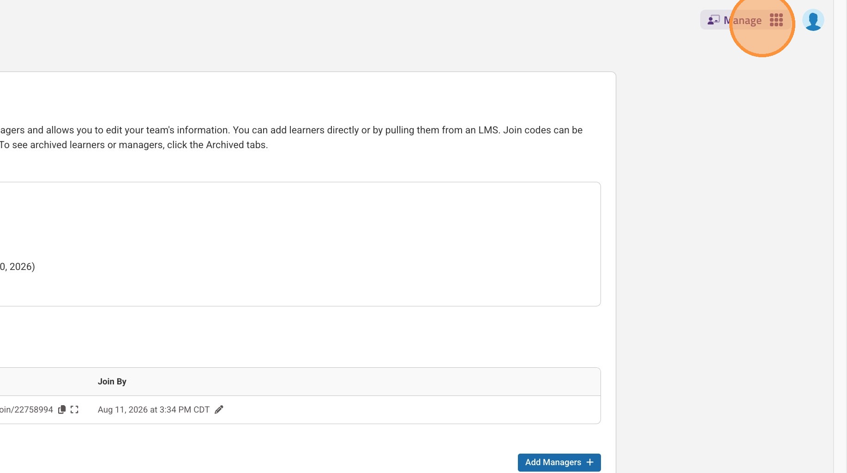Click the plus icon on Add Managers
Screen dimensions: 847x473
point(590,462)
